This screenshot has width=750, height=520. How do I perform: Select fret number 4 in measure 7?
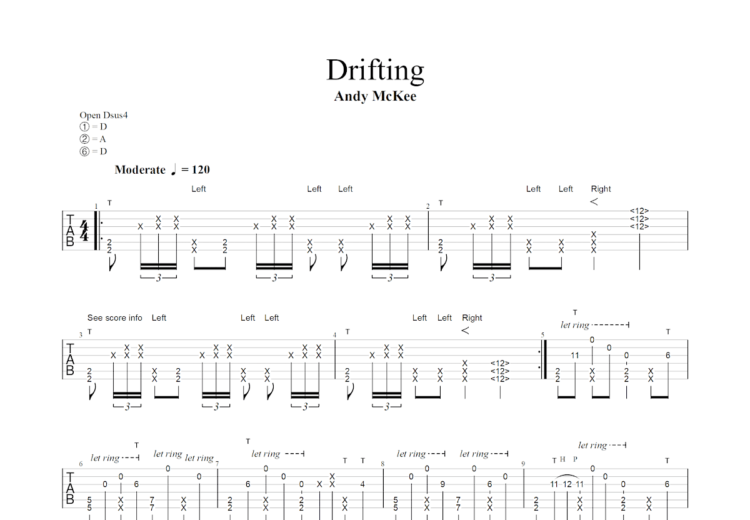coord(362,484)
